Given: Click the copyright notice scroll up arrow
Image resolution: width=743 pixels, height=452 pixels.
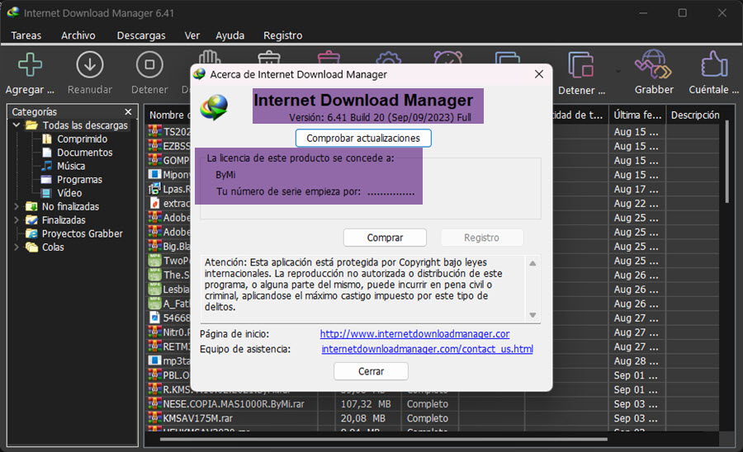Looking at the screenshot, I should pos(532,263).
